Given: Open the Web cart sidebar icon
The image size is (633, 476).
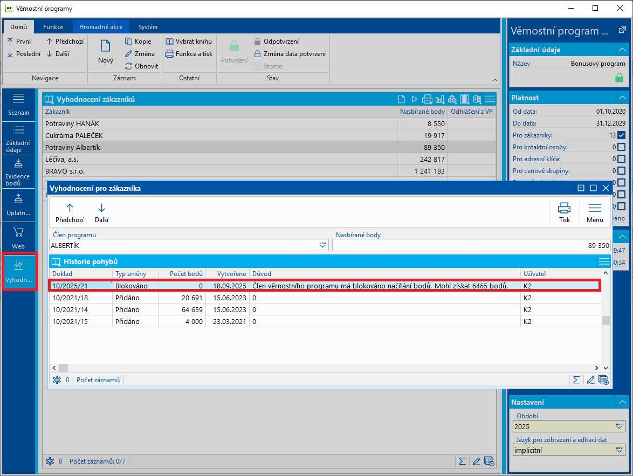Looking at the screenshot, I should tap(18, 232).
